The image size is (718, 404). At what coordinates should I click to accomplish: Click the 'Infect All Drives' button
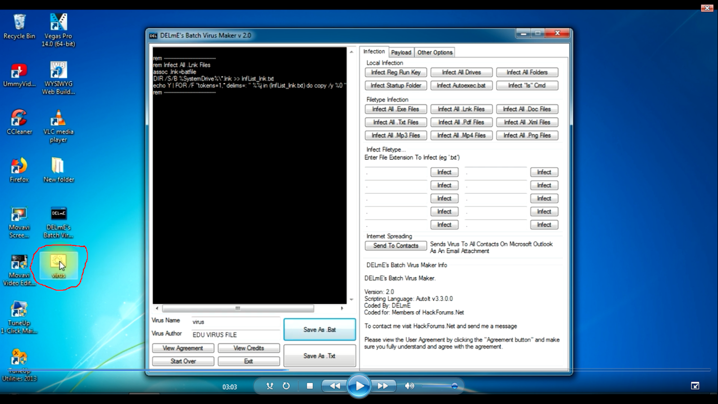461,72
